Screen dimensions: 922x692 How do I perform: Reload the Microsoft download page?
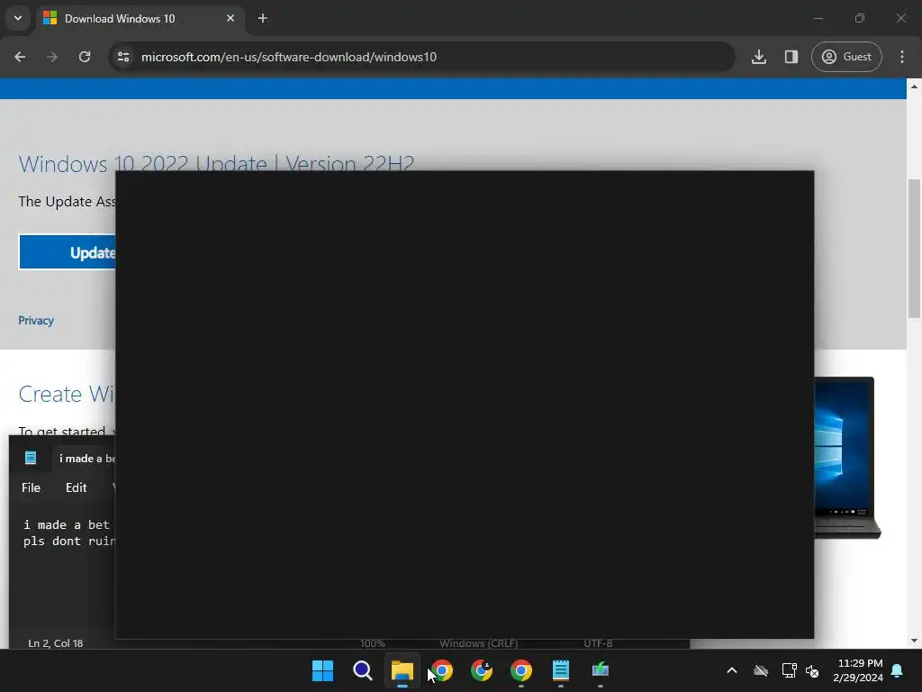85,57
